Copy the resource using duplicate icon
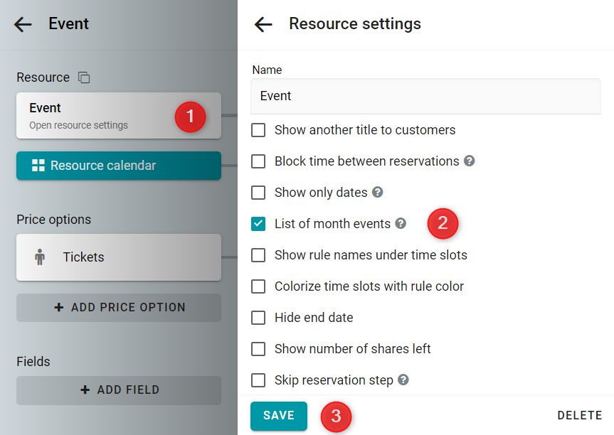 point(84,77)
